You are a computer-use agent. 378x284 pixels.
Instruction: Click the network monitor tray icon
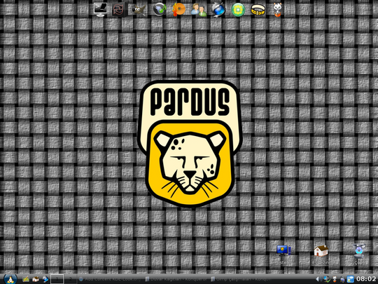click(326, 279)
